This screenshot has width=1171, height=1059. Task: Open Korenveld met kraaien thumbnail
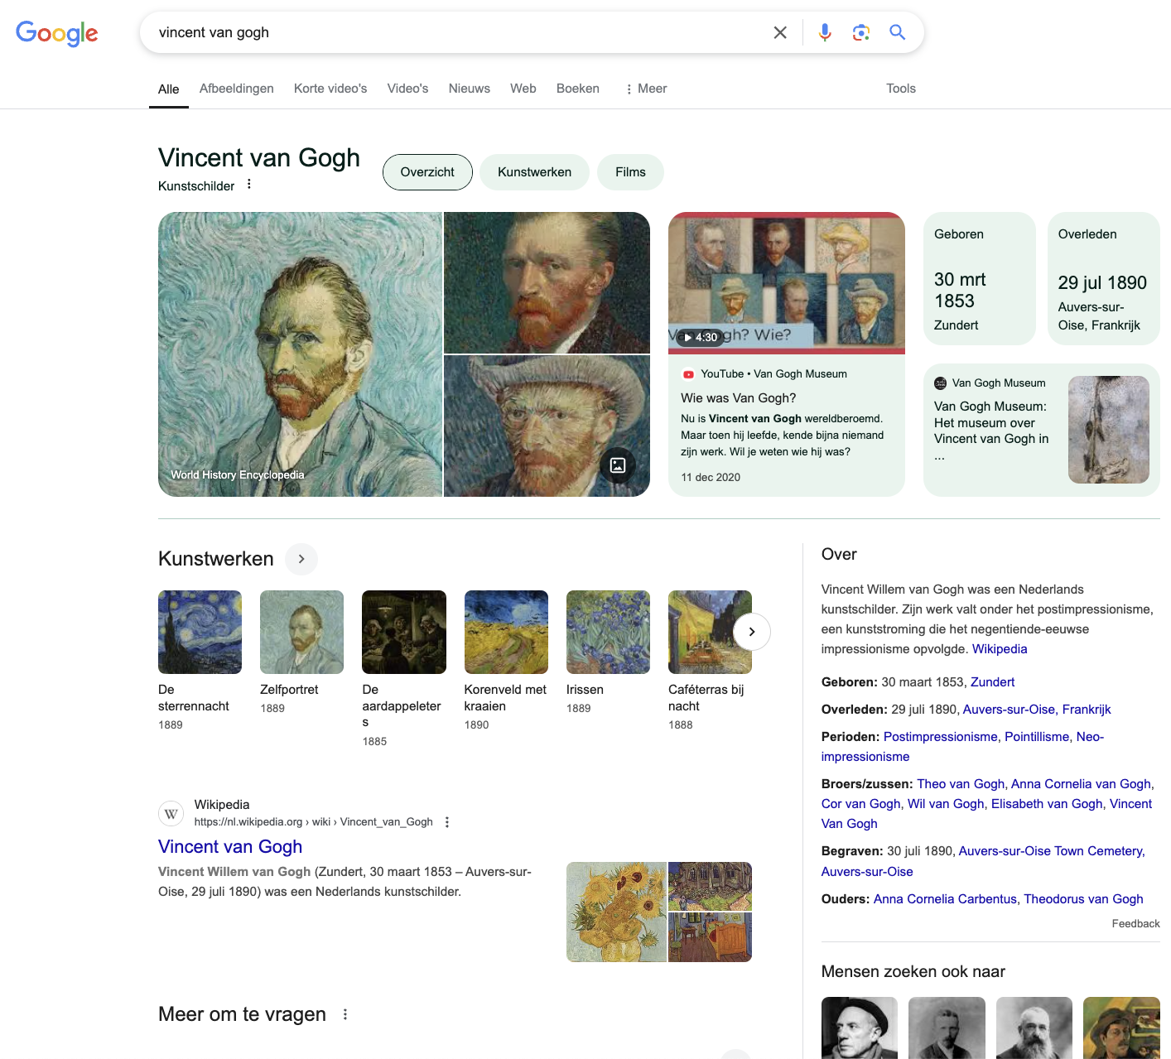pyautogui.click(x=506, y=632)
